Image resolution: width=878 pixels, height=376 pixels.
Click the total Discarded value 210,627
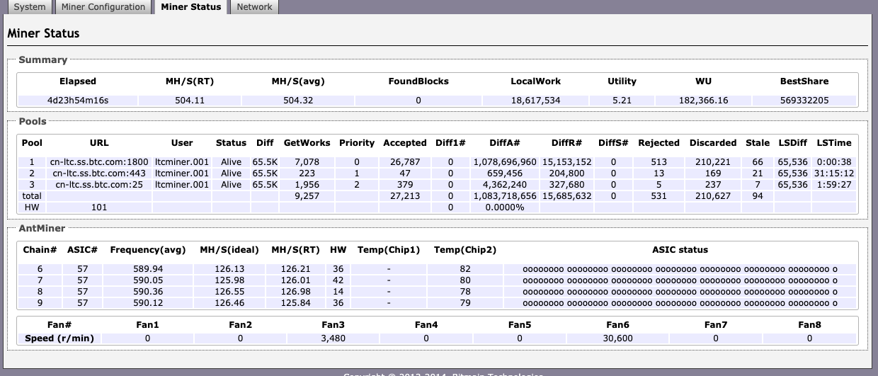pos(713,196)
